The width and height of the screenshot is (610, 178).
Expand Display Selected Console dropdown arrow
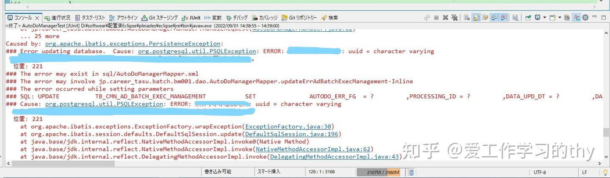pyautogui.click(x=544, y=18)
